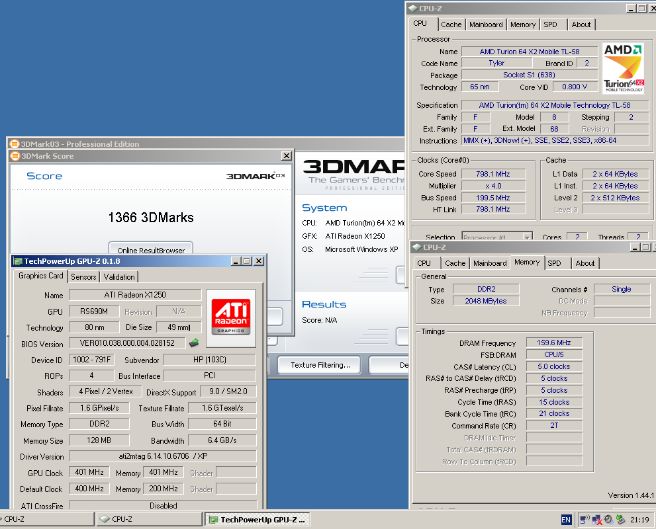Image resolution: width=656 pixels, height=529 pixels.
Task: Click the Driver Version field ati2mtag
Action: (163, 456)
